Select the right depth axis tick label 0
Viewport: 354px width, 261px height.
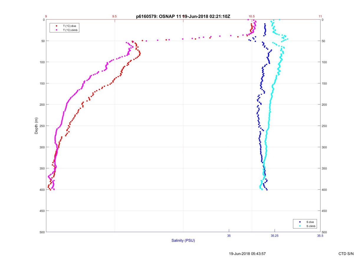[x=323, y=20]
